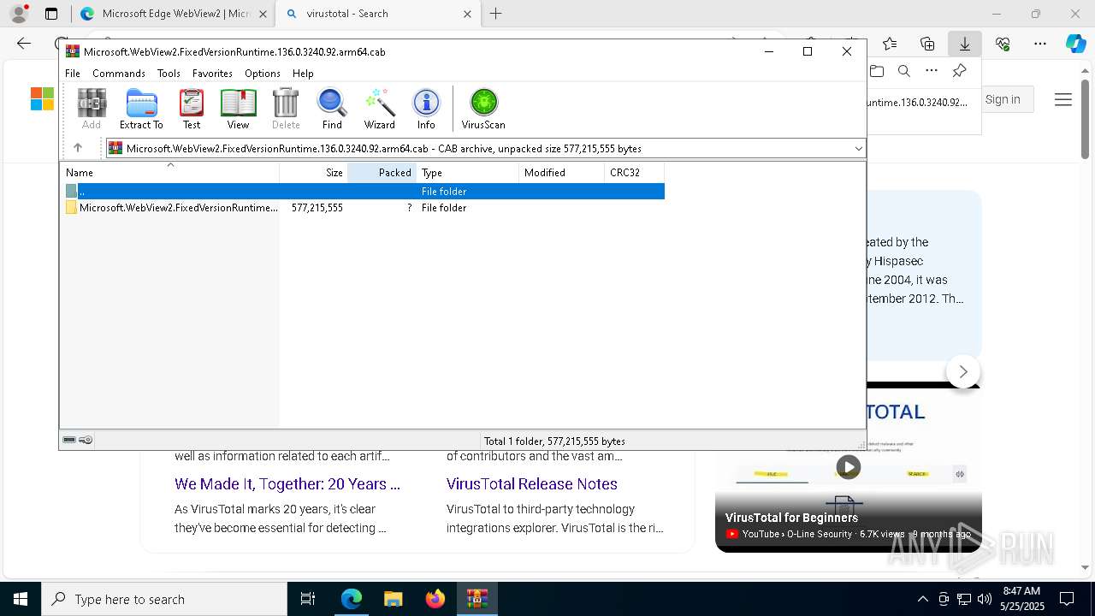1095x616 pixels.
Task: Open the Find tool in WinRAR
Action: (x=332, y=109)
